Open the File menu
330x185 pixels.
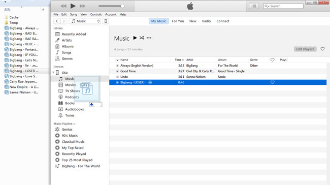point(56,14)
